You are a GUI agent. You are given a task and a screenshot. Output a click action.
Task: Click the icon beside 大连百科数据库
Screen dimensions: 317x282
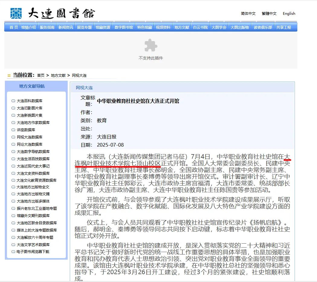click(13, 101)
